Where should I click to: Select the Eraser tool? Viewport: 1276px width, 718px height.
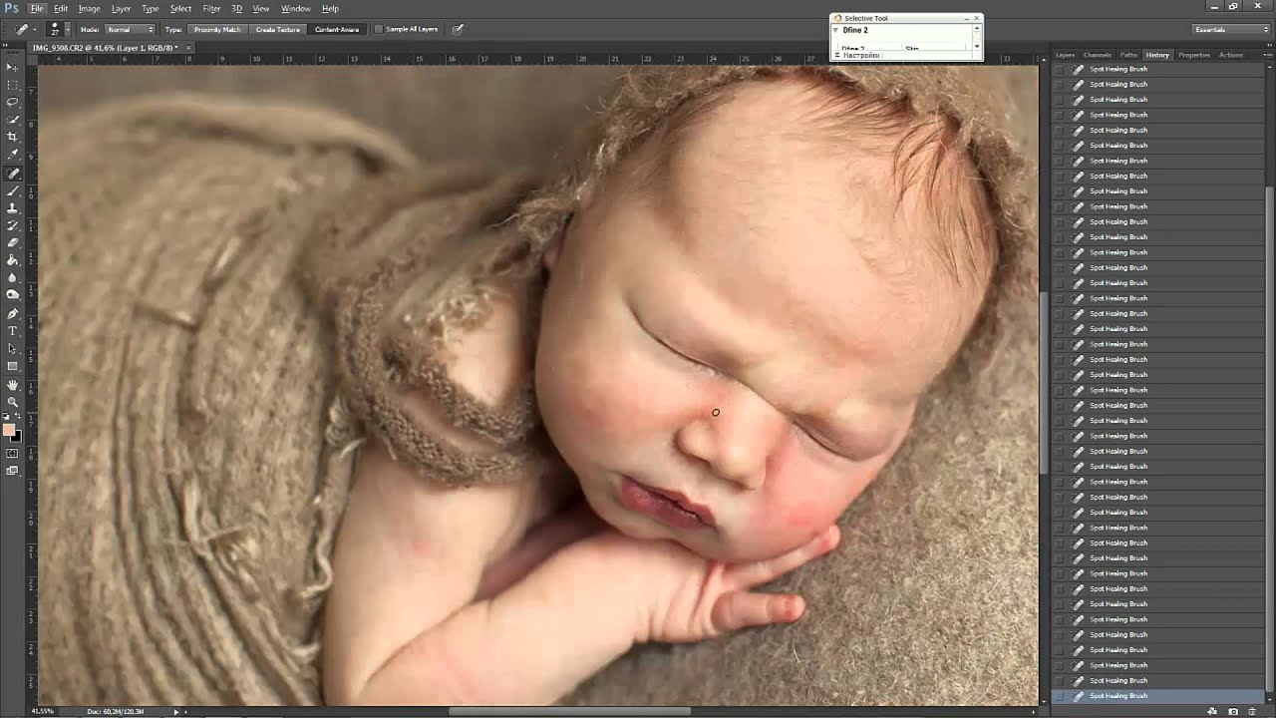coord(13,242)
